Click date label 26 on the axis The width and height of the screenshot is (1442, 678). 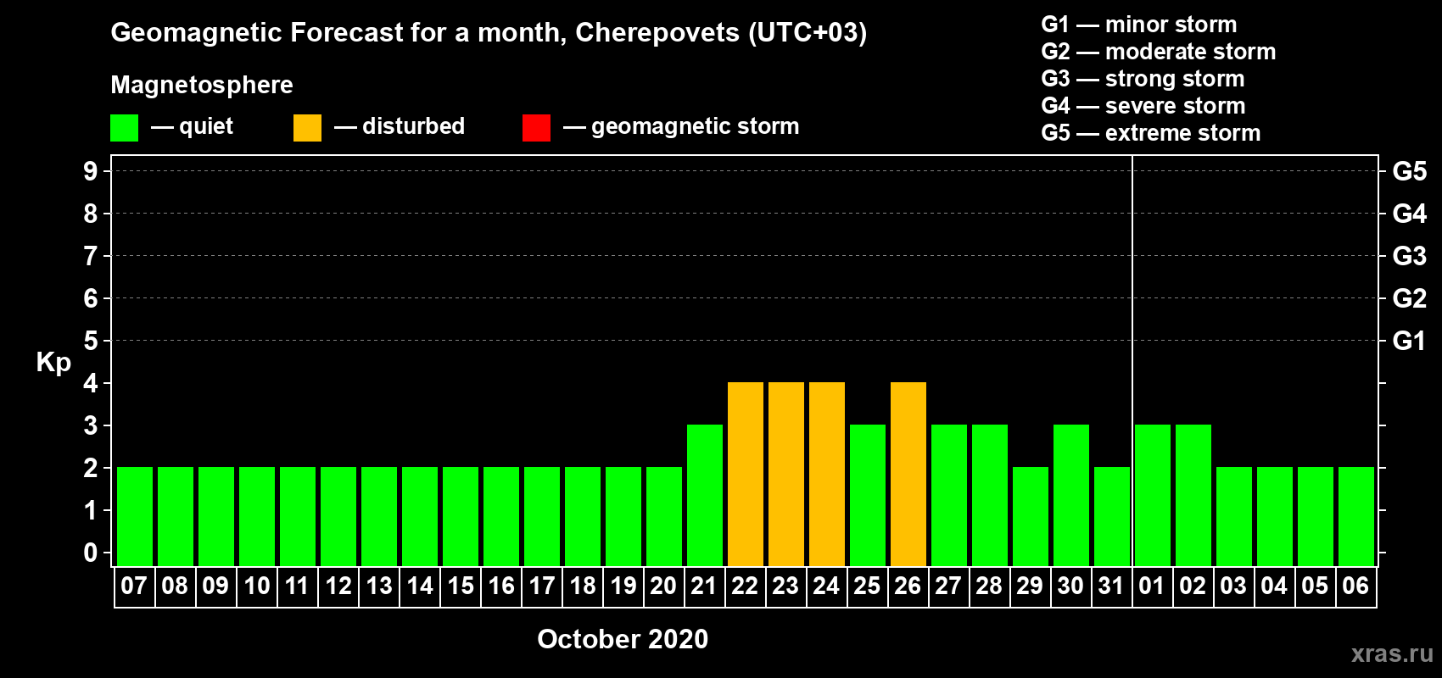click(x=908, y=586)
